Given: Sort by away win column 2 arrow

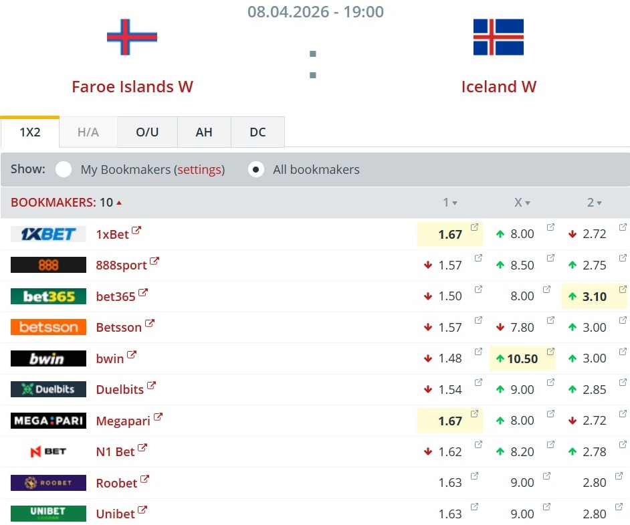Looking at the screenshot, I should [599, 203].
